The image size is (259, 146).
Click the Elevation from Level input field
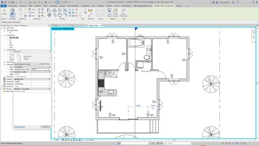[40, 69]
